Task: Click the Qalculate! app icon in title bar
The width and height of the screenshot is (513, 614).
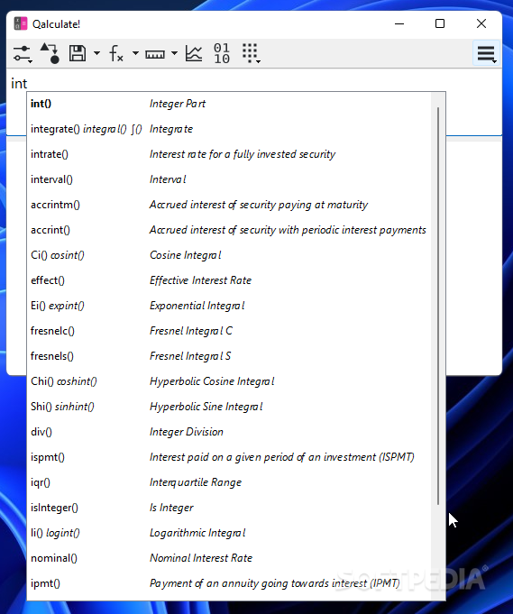Action: click(21, 23)
